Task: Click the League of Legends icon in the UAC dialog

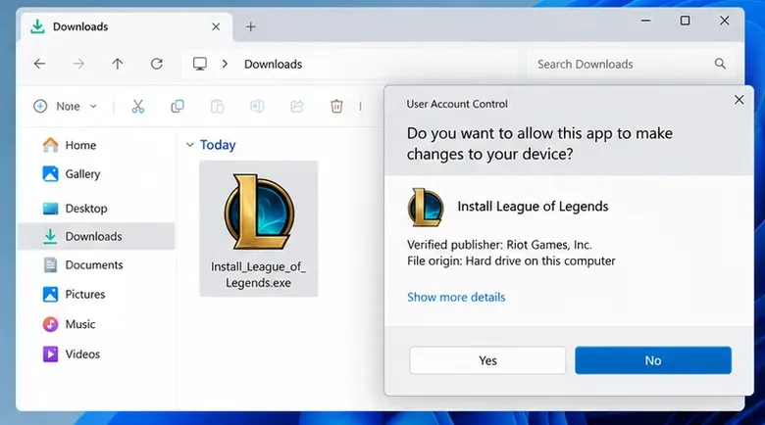Action: [x=426, y=208]
